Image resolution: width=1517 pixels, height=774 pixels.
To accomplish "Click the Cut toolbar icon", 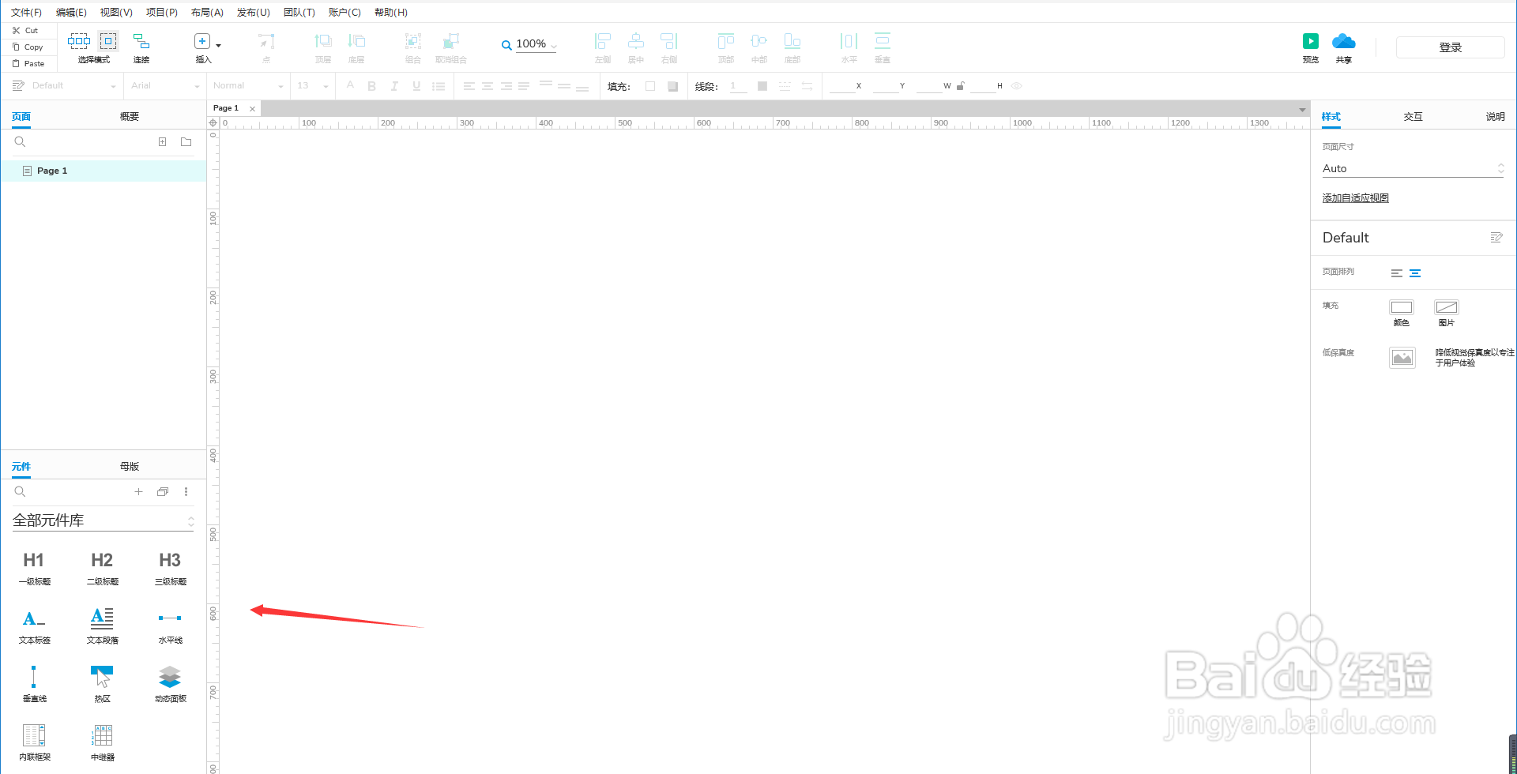I will 16,30.
